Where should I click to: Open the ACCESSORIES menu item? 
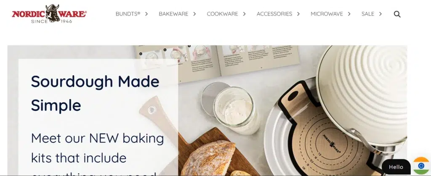[x=274, y=14]
